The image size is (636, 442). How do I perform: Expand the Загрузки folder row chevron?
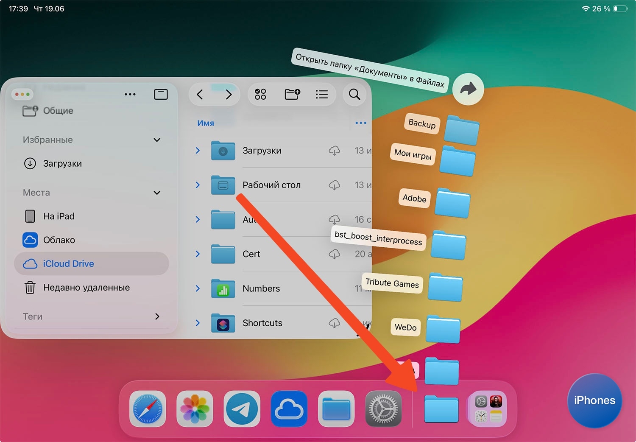tap(198, 151)
